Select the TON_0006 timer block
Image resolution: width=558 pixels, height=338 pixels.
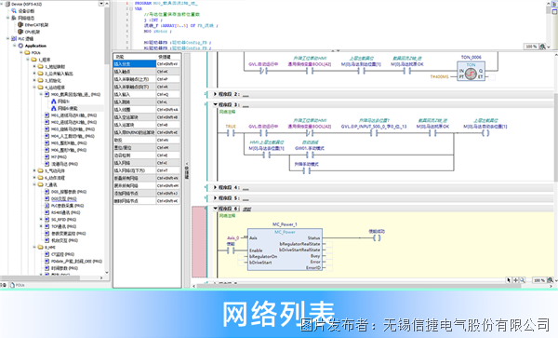click(471, 72)
